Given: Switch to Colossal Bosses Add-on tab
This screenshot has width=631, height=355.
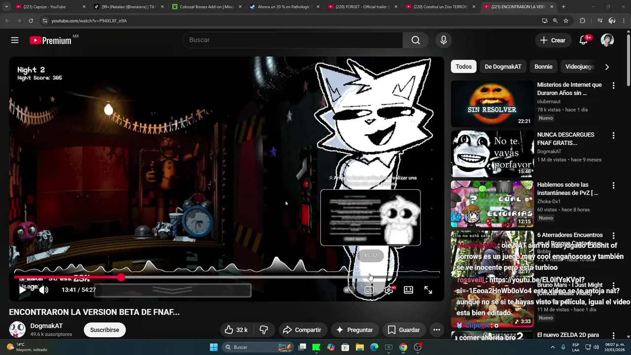Looking at the screenshot, I should point(207,7).
